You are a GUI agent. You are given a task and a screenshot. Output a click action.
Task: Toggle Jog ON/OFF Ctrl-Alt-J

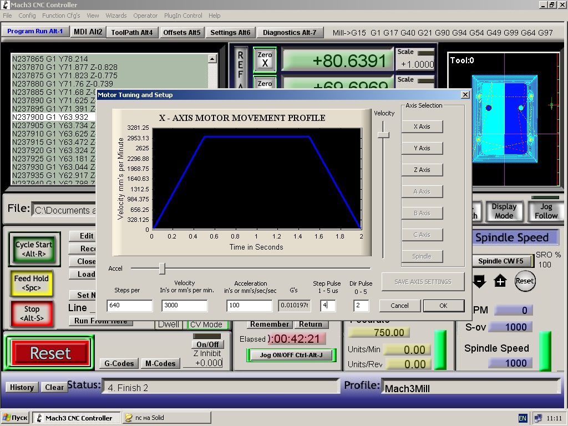tap(291, 355)
